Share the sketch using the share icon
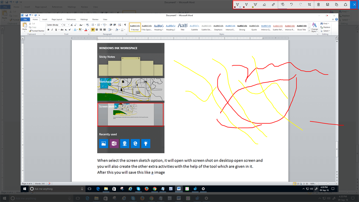The width and height of the screenshot is (359, 202). pos(345,5)
